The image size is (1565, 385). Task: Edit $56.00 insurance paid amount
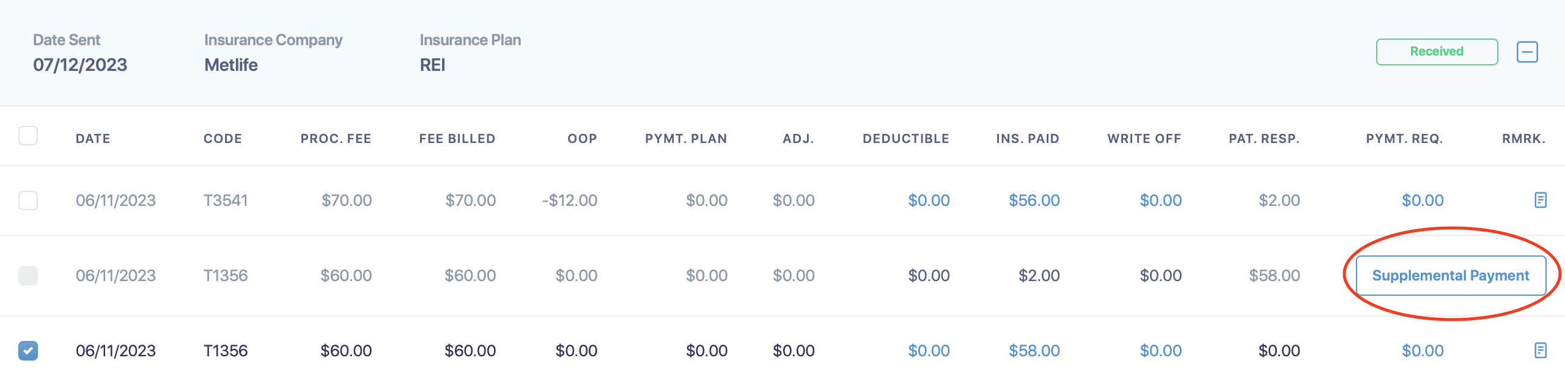(1034, 200)
